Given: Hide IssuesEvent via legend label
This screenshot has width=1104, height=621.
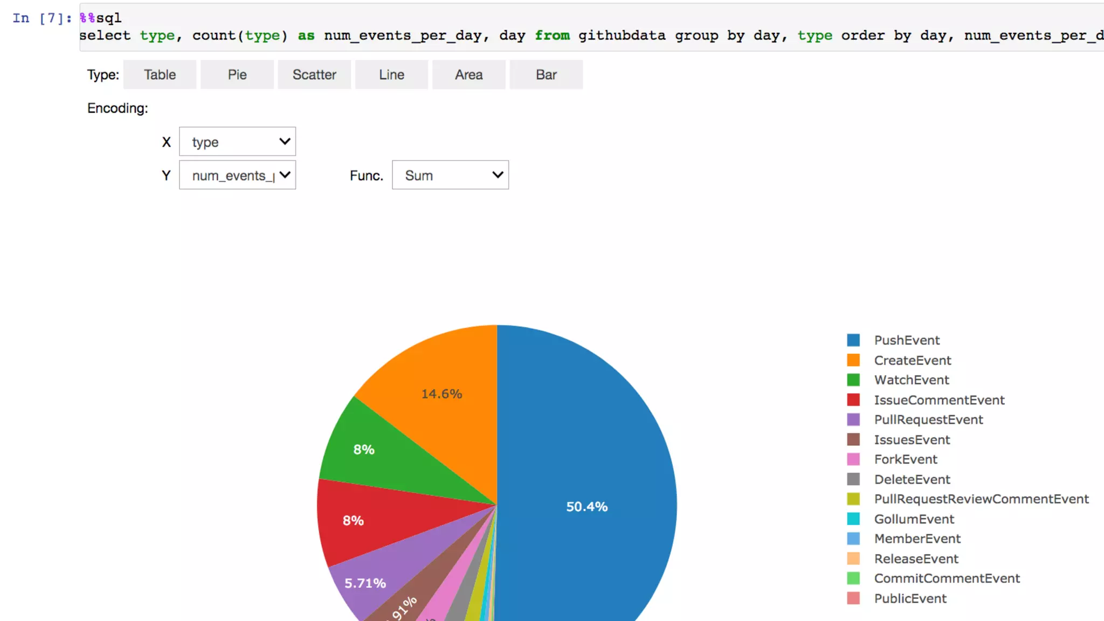Looking at the screenshot, I should point(912,440).
